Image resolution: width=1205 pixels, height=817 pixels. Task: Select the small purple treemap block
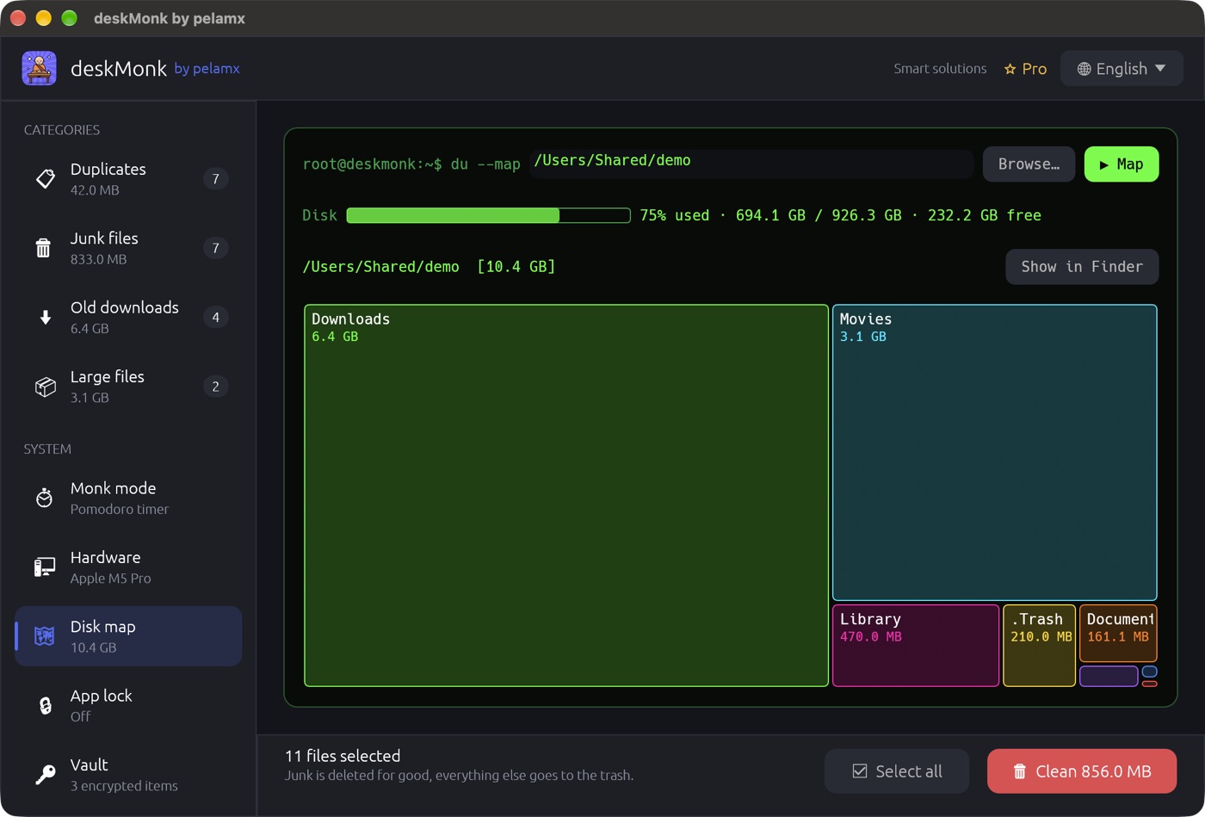[1109, 676]
